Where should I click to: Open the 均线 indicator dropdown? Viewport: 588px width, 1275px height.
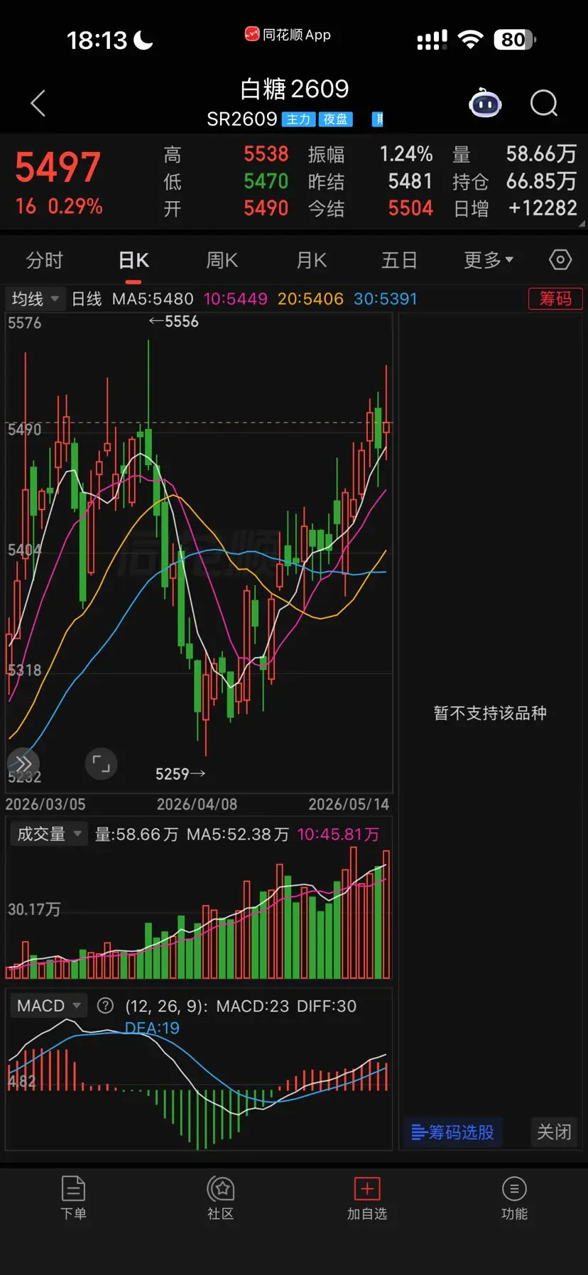[35, 299]
